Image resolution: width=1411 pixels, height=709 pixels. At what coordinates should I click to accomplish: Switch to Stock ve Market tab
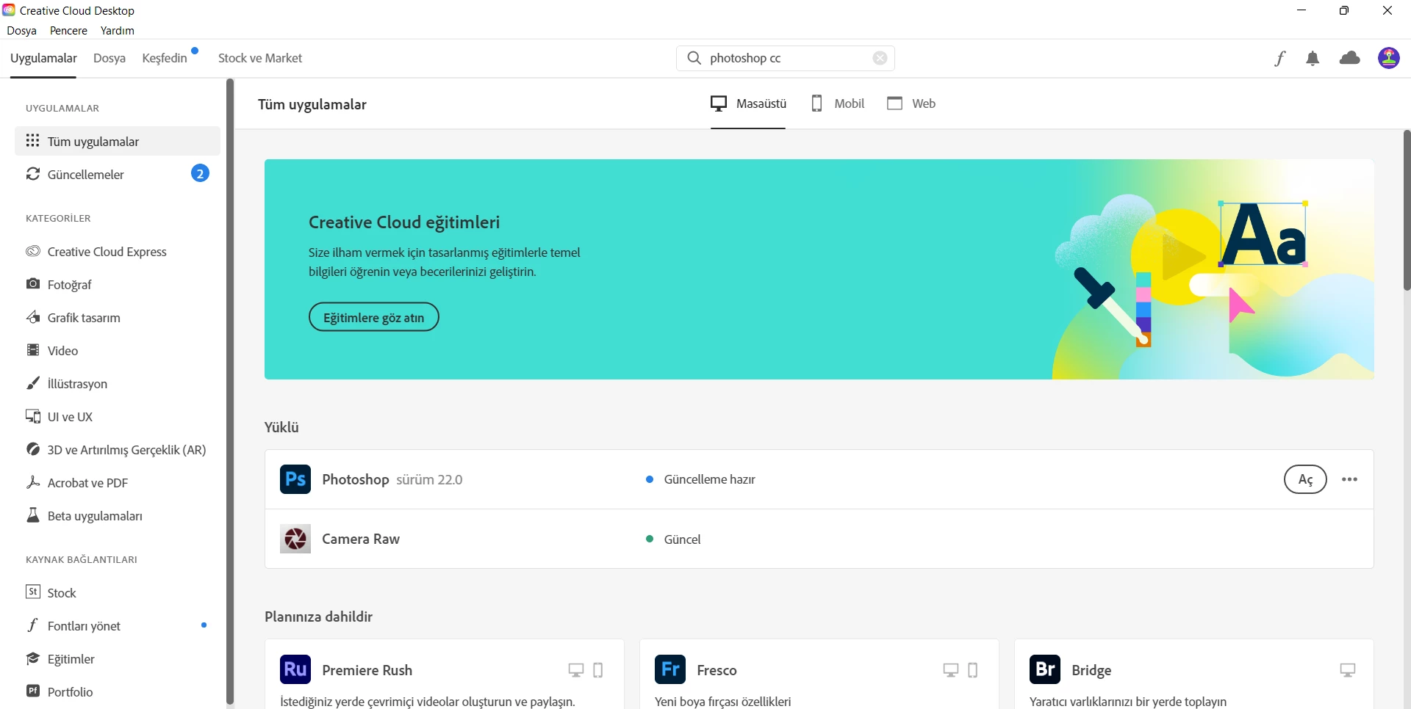tap(260, 58)
